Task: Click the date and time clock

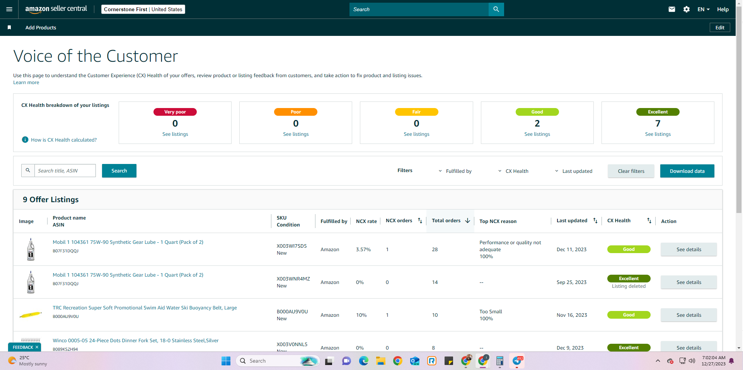Action: (x=713, y=361)
